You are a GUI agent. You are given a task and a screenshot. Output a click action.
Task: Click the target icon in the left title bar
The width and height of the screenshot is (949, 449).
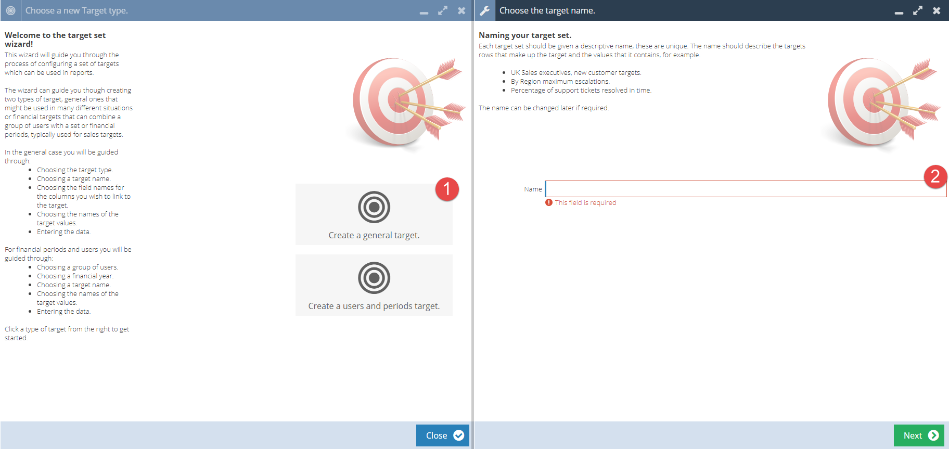pyautogui.click(x=10, y=10)
